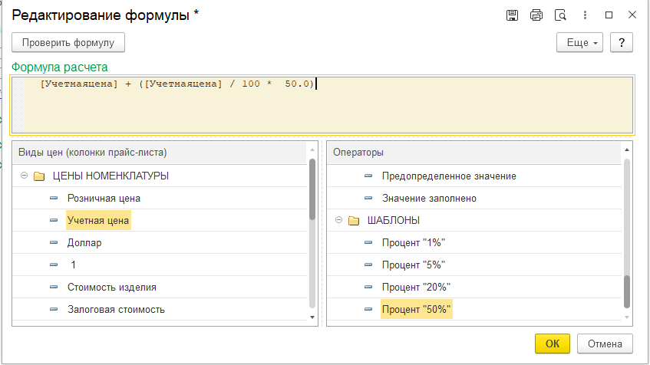Click the operators list scrollbar thumb

point(627,291)
